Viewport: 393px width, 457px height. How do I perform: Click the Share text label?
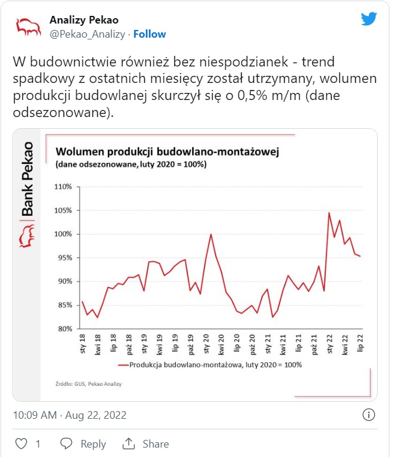pos(156,444)
